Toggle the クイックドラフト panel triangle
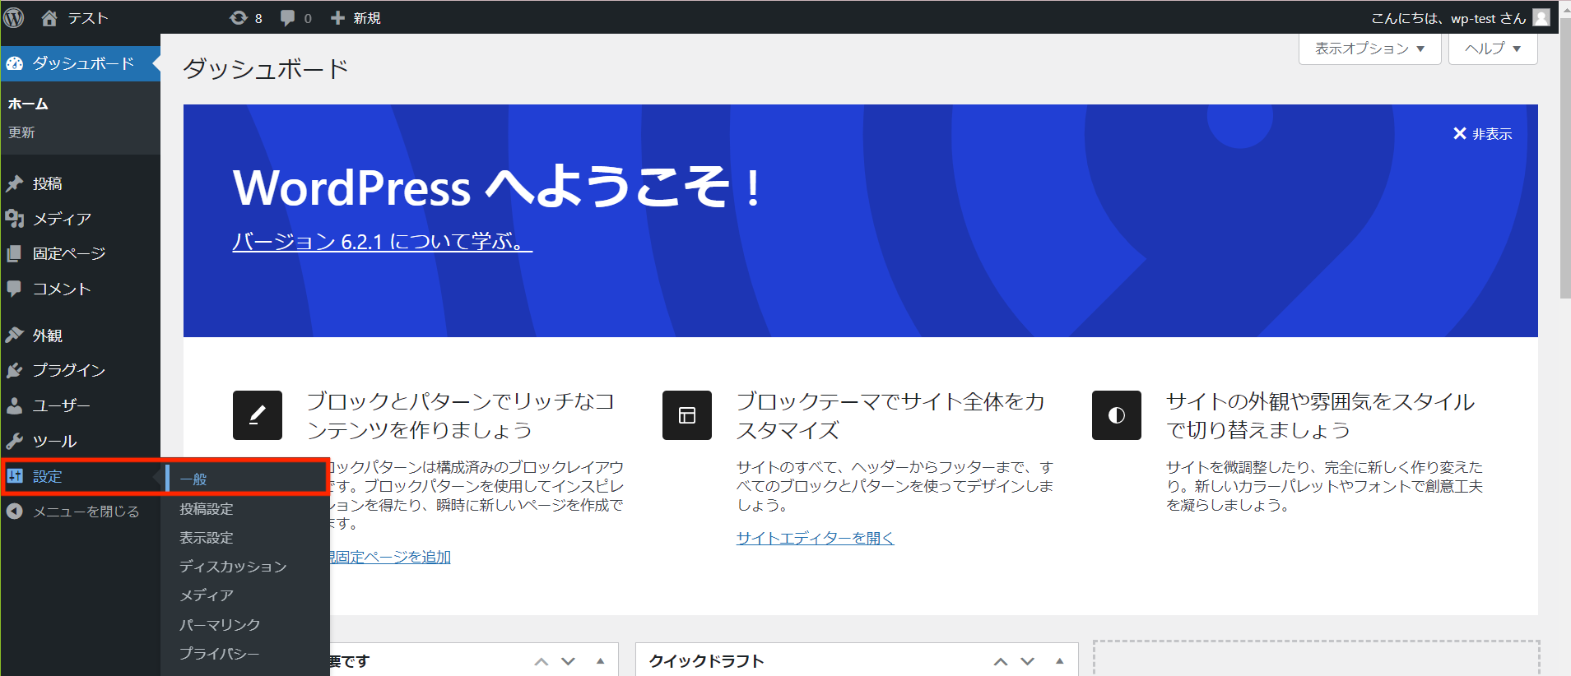 (1060, 661)
